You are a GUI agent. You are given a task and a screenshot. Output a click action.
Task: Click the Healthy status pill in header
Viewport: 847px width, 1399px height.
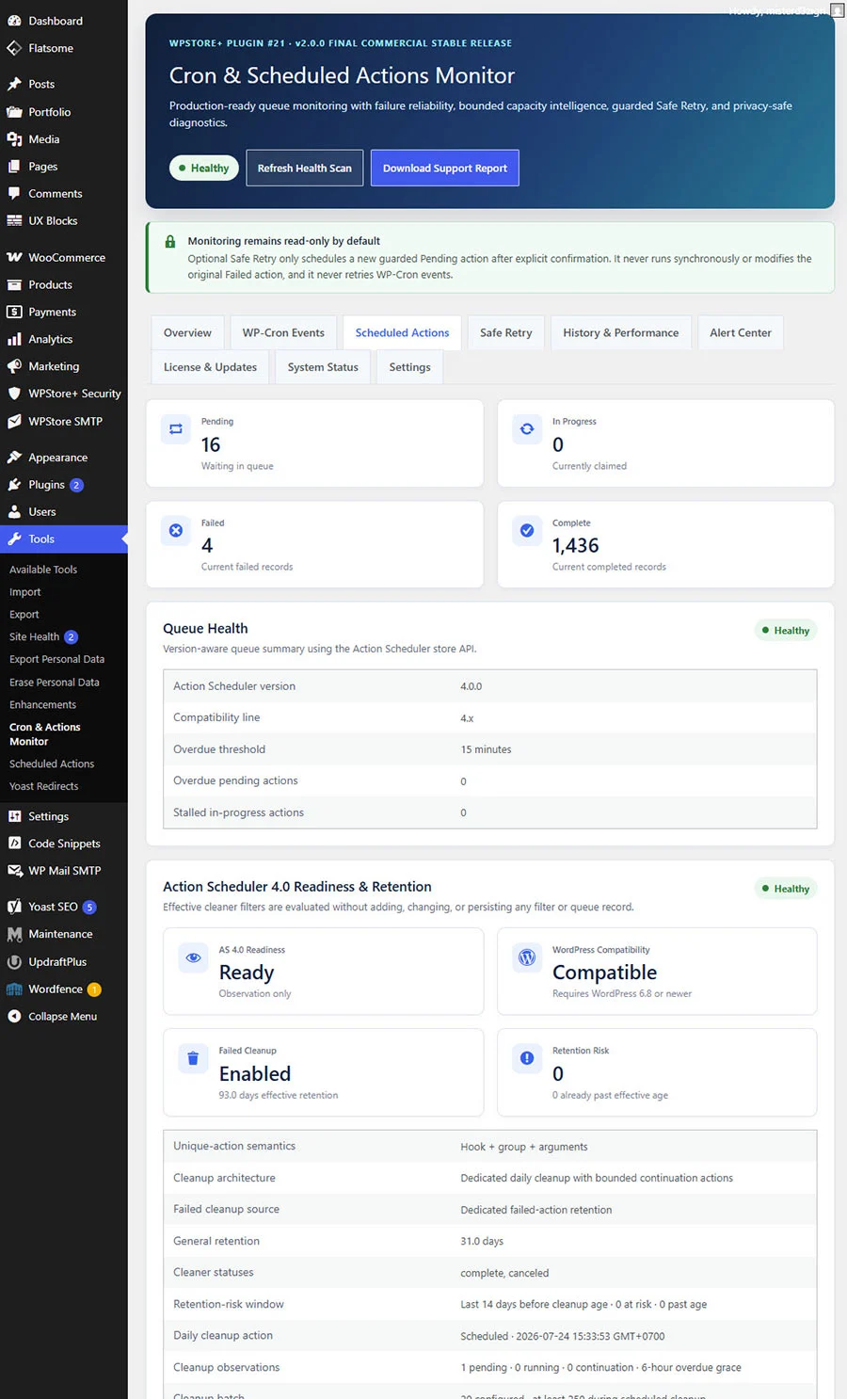[x=203, y=168]
